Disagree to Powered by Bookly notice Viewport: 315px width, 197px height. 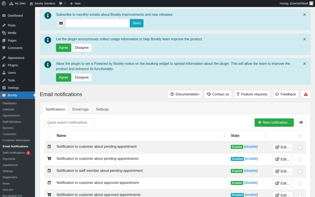coord(82,77)
